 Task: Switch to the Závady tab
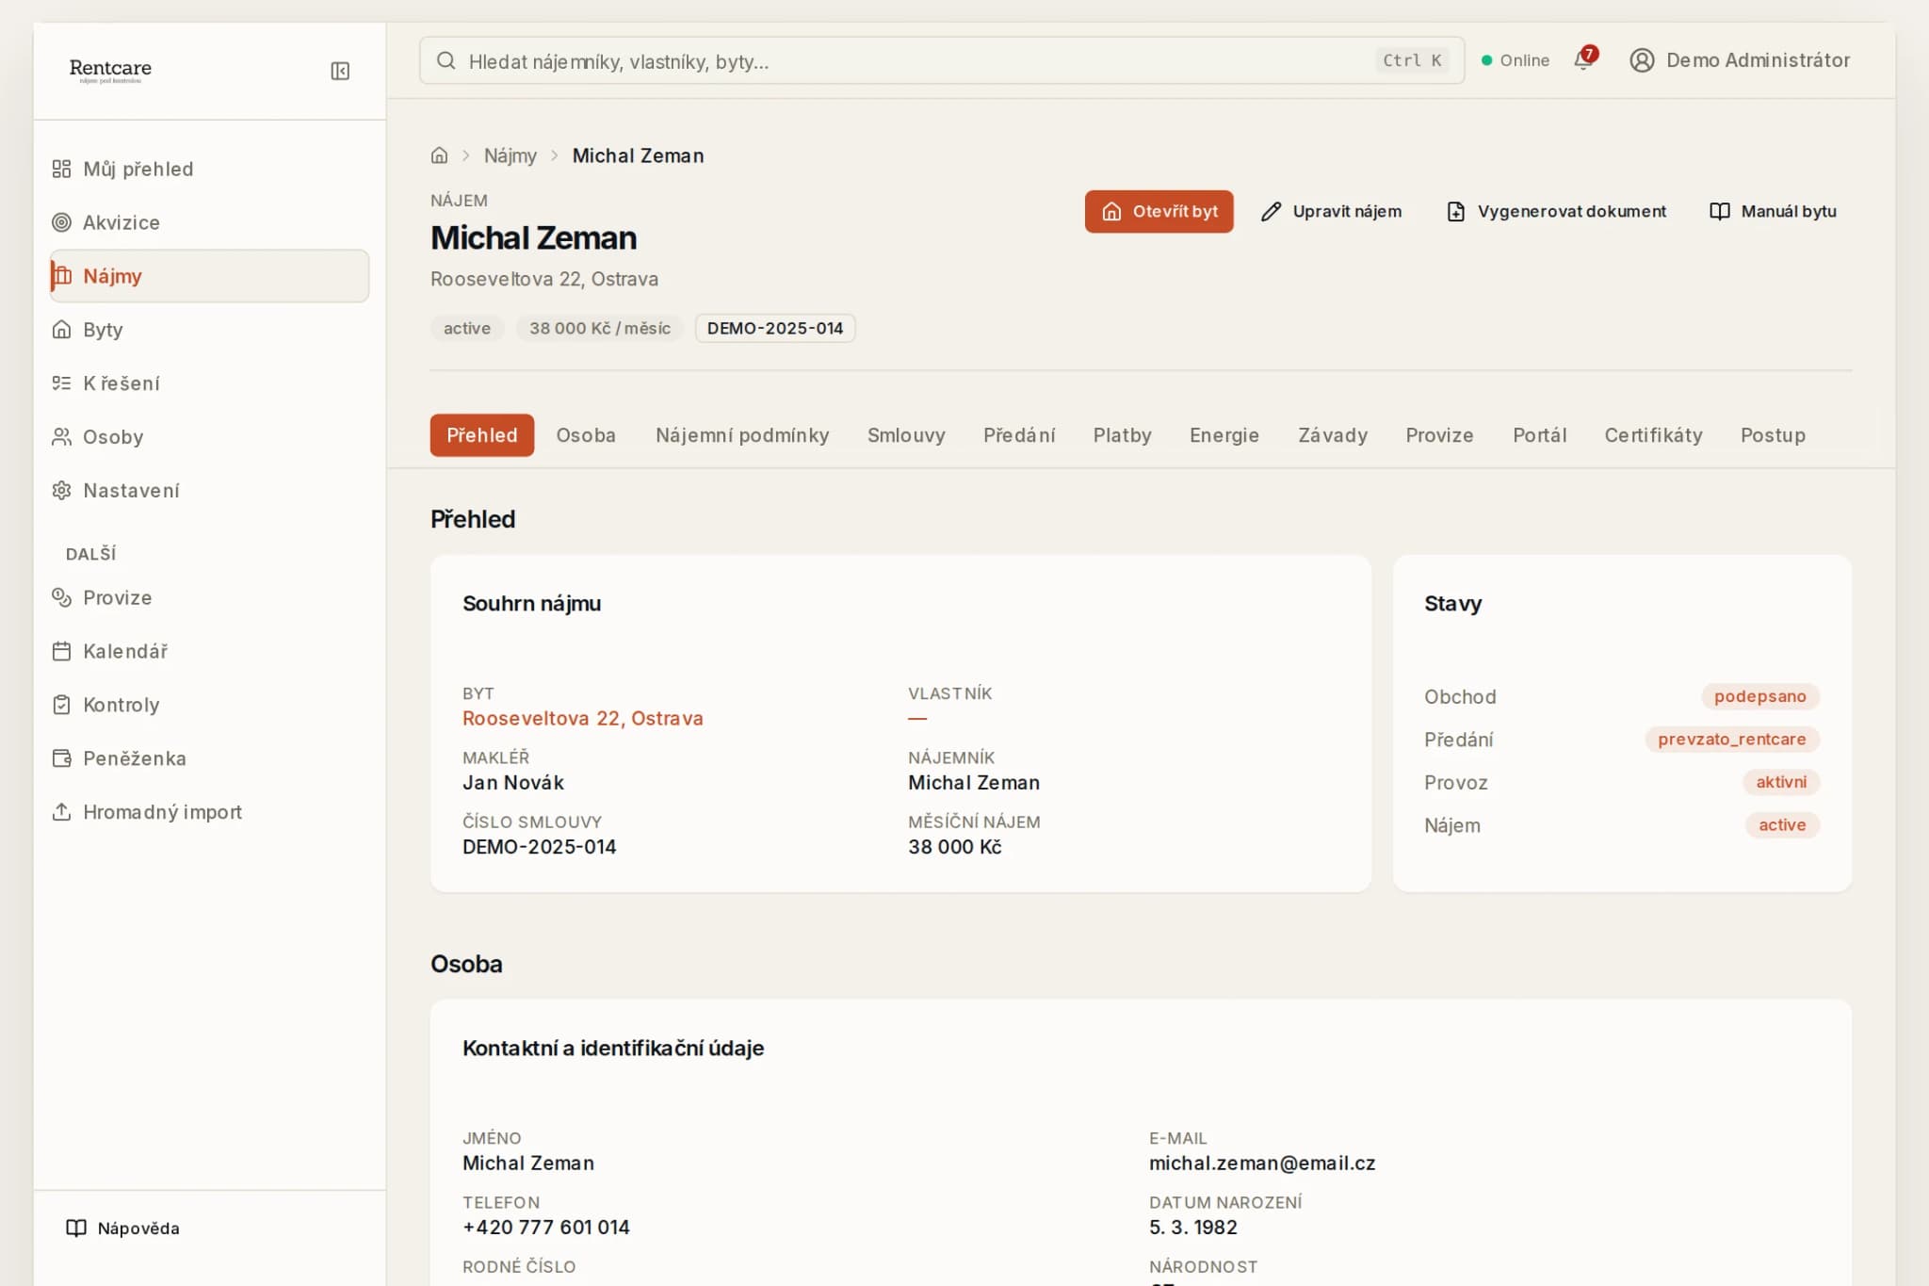[1333, 435]
